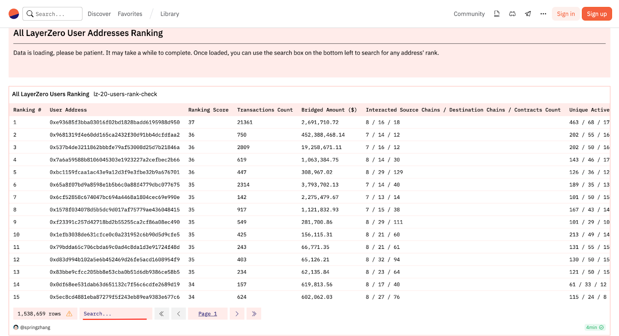This screenshot has height=336, width=619.
Task: Open the Dune logo home link
Action: coord(14,14)
